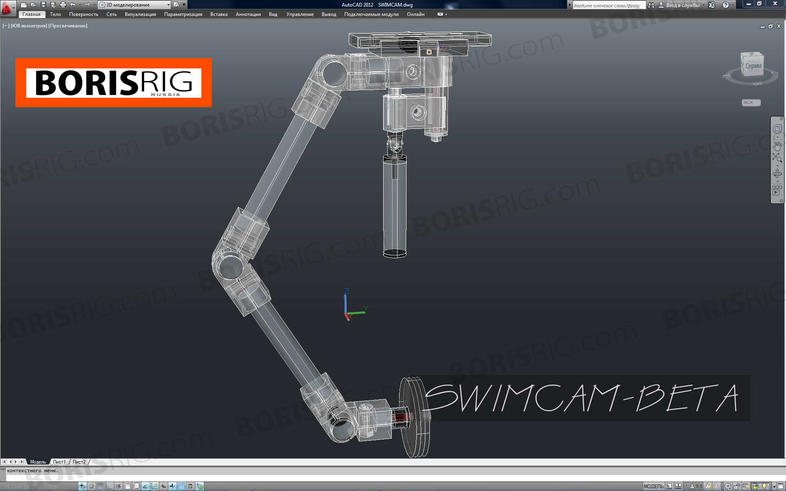Viewport: 786px width, 491px height.
Task: Toggle 3D Object Snap in status bar
Action: pos(136,486)
